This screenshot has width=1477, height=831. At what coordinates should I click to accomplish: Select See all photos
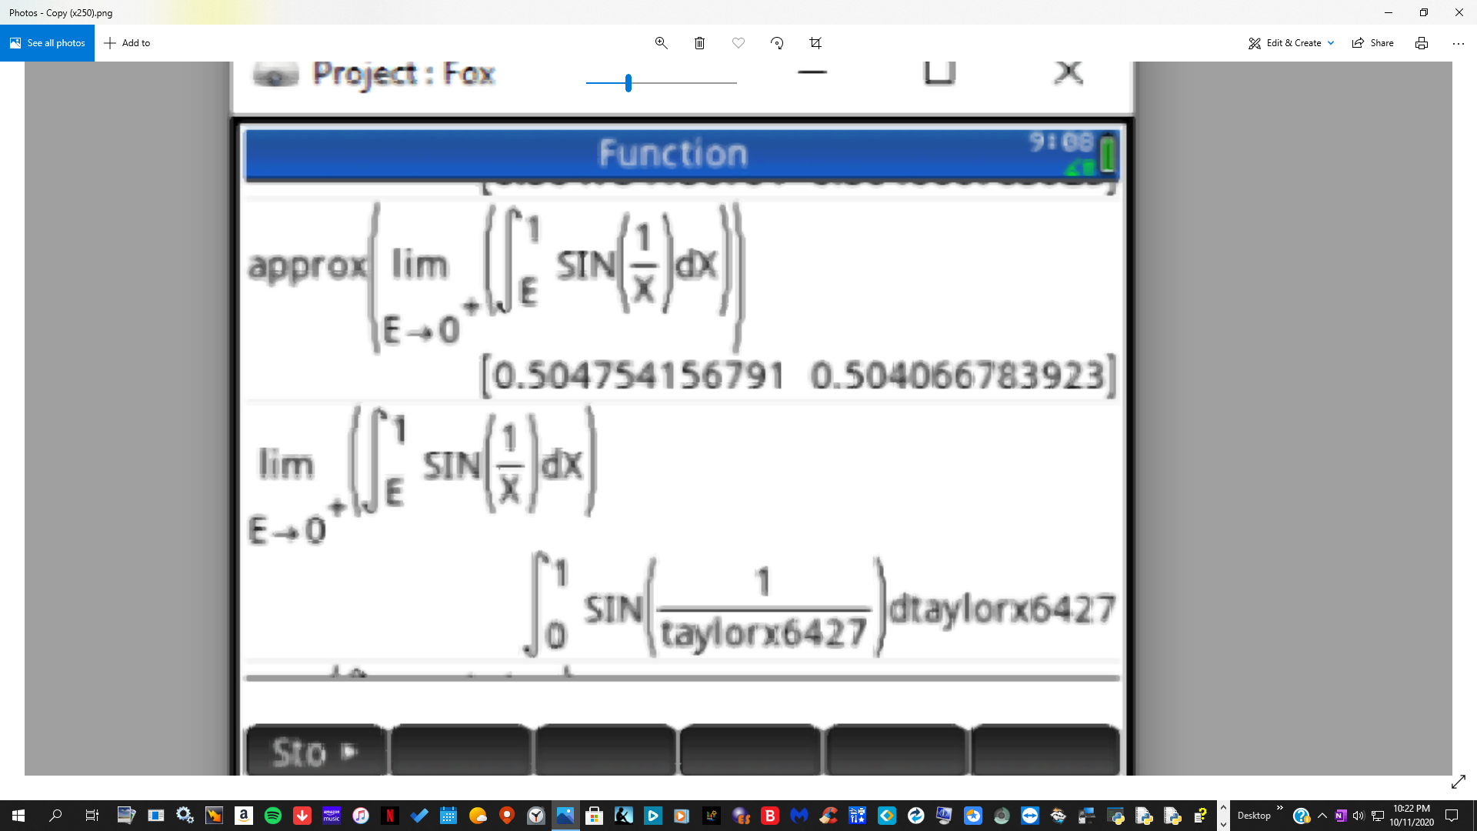46,42
